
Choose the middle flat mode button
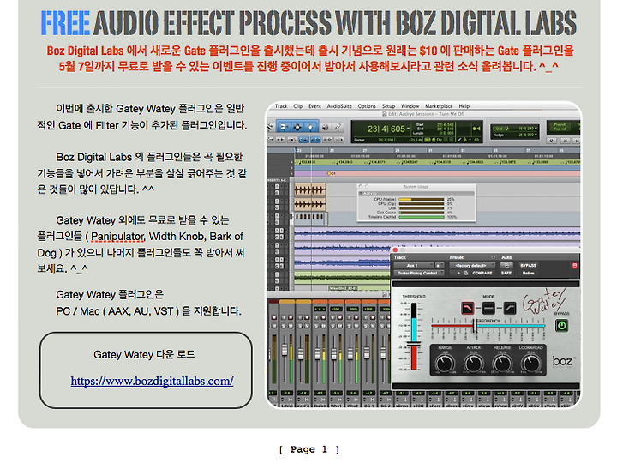(488, 308)
